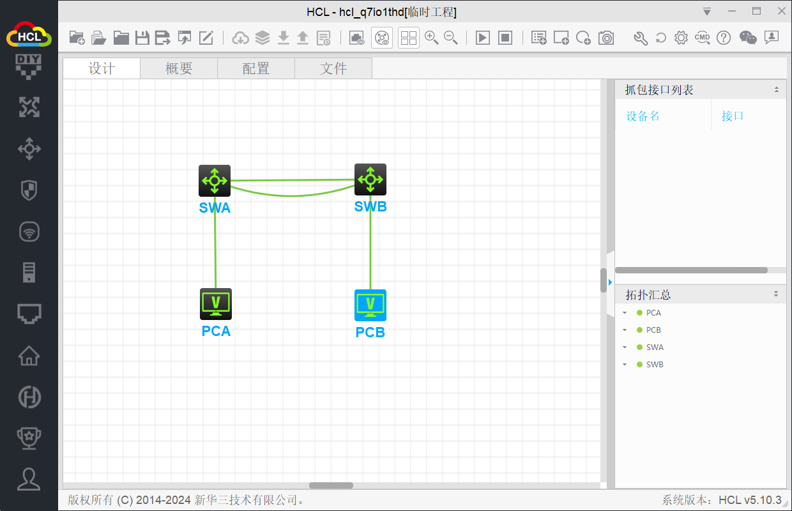Screen dimensions: 792x511
Task: Open the DIY device category in sidebar
Action: (x=29, y=67)
